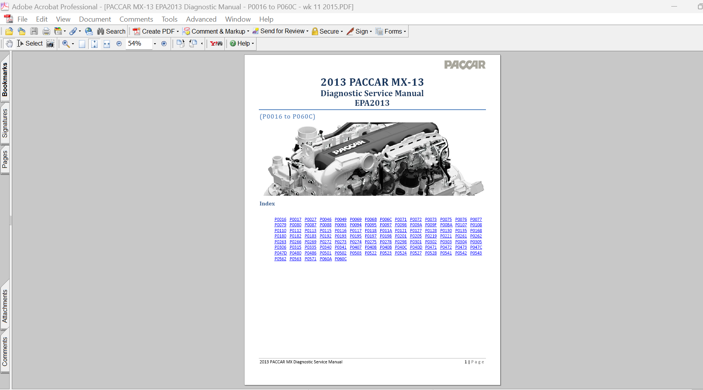Click the paperclip Attach file icon
Screen dimensions: 703x390
tap(73, 31)
